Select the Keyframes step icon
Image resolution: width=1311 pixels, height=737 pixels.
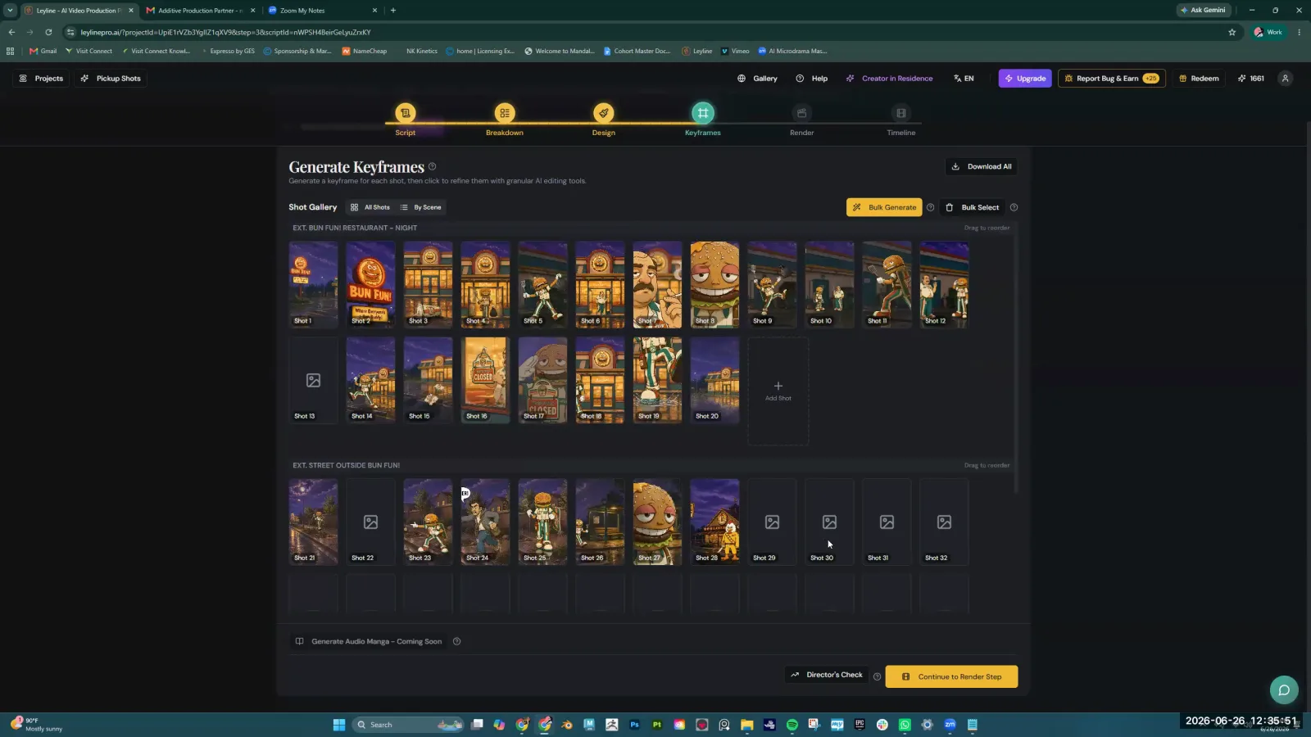click(x=702, y=113)
